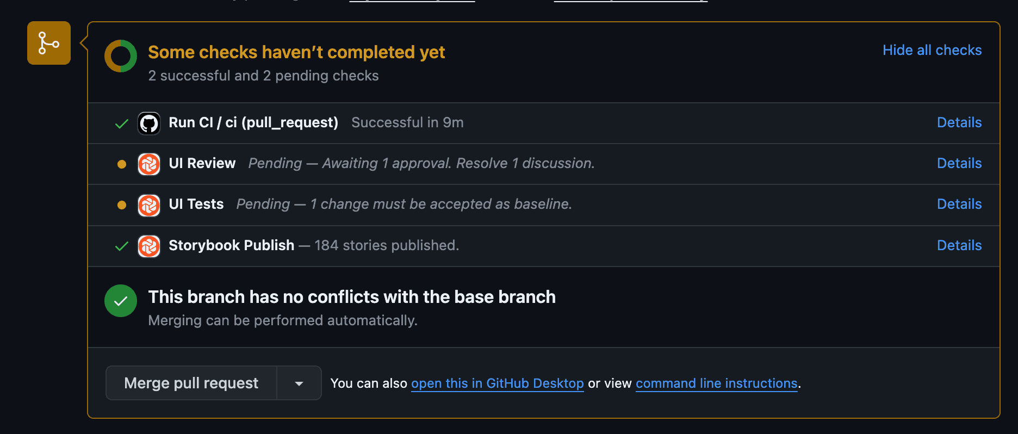The height and width of the screenshot is (434, 1018).
Task: Collapse checks with Hide all checks
Action: 932,50
